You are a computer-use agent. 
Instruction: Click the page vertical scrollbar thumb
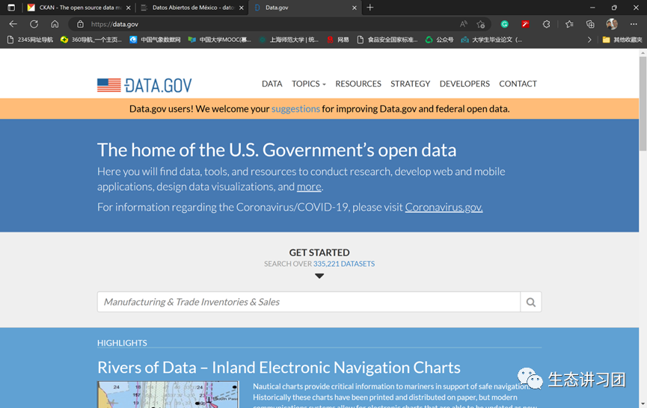(643, 104)
